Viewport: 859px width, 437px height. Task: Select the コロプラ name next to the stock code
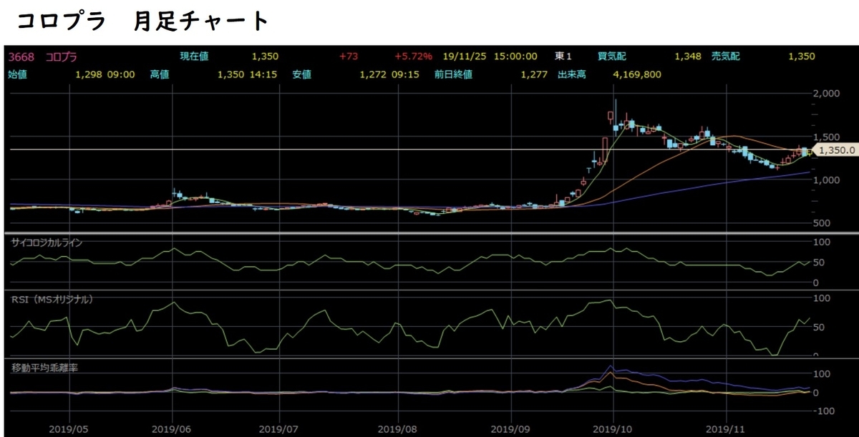[x=62, y=57]
